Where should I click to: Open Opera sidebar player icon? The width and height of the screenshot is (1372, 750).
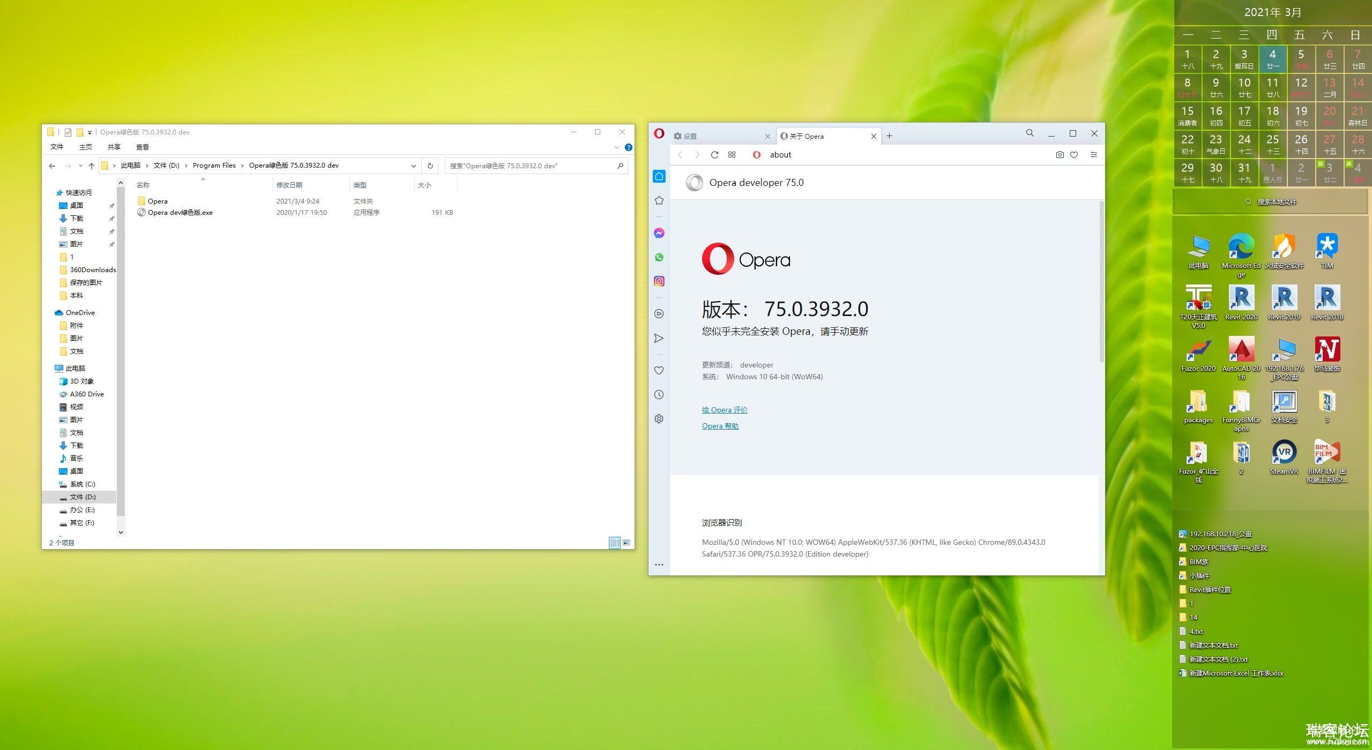coord(659,314)
